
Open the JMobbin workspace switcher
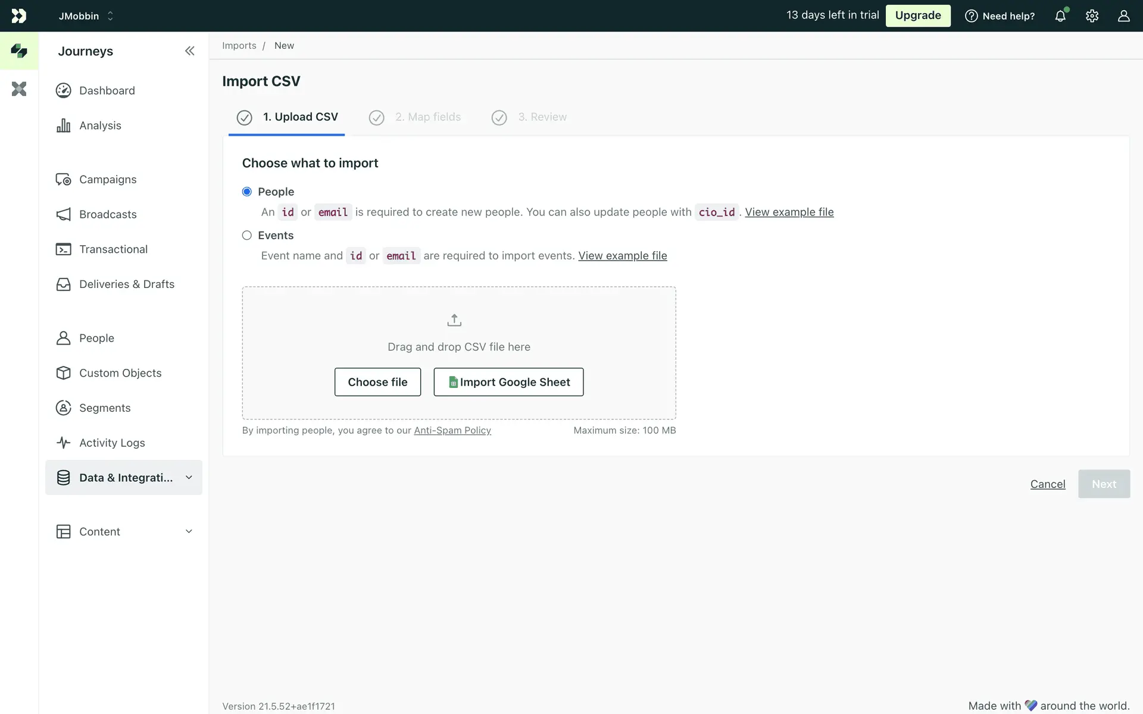86,16
